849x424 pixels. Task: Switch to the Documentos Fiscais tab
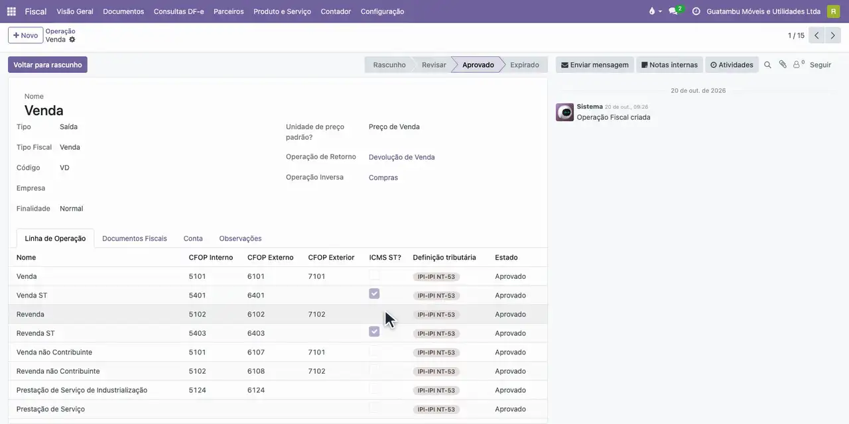coord(135,238)
